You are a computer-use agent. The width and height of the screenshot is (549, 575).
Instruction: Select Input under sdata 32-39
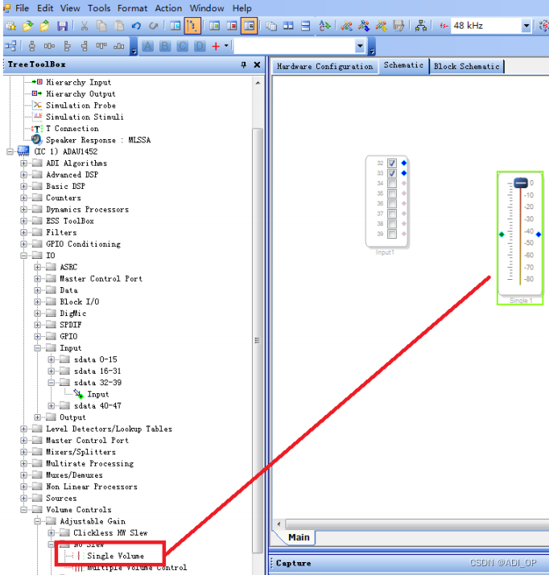98,394
